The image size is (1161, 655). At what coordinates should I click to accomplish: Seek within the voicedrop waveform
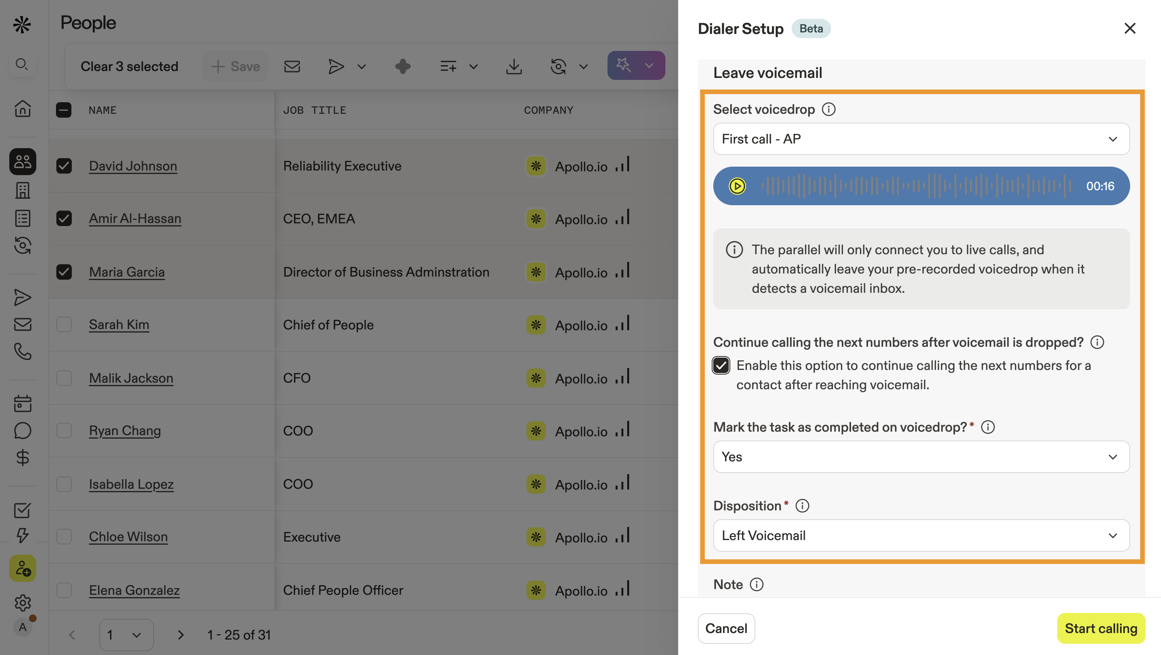[915, 186]
